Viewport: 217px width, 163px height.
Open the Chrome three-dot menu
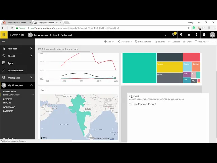coord(214,28)
